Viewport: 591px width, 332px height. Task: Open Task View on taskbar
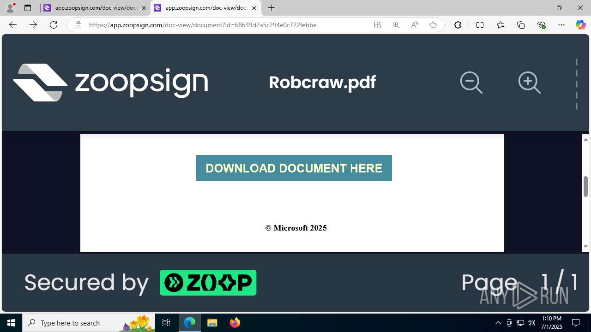point(166,323)
